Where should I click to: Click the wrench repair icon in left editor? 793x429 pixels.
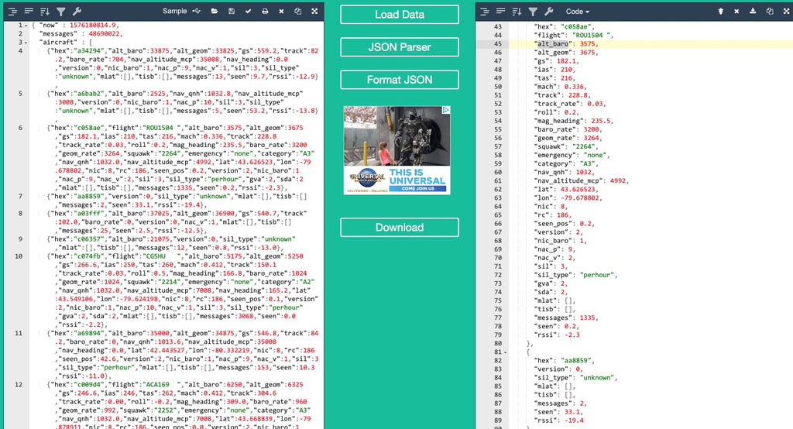pyautogui.click(x=76, y=12)
